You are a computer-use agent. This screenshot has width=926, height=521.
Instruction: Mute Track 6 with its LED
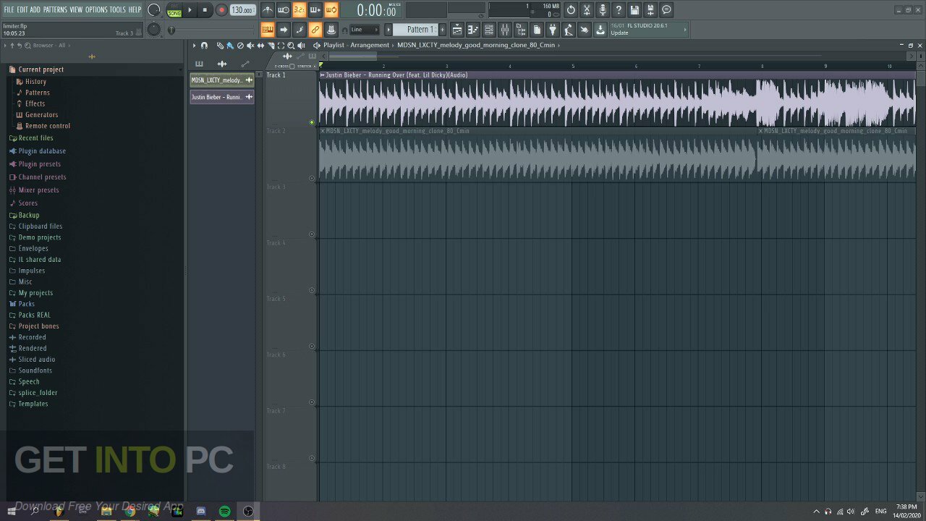tap(312, 402)
